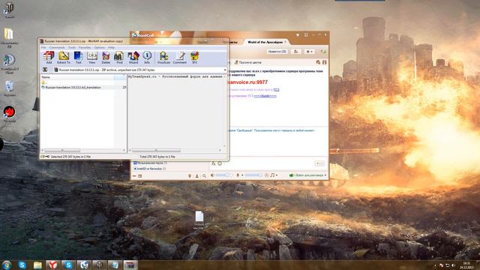The height and width of the screenshot is (270, 480).
Task: Open the Tools menu in WinRAR
Action: pos(72,47)
